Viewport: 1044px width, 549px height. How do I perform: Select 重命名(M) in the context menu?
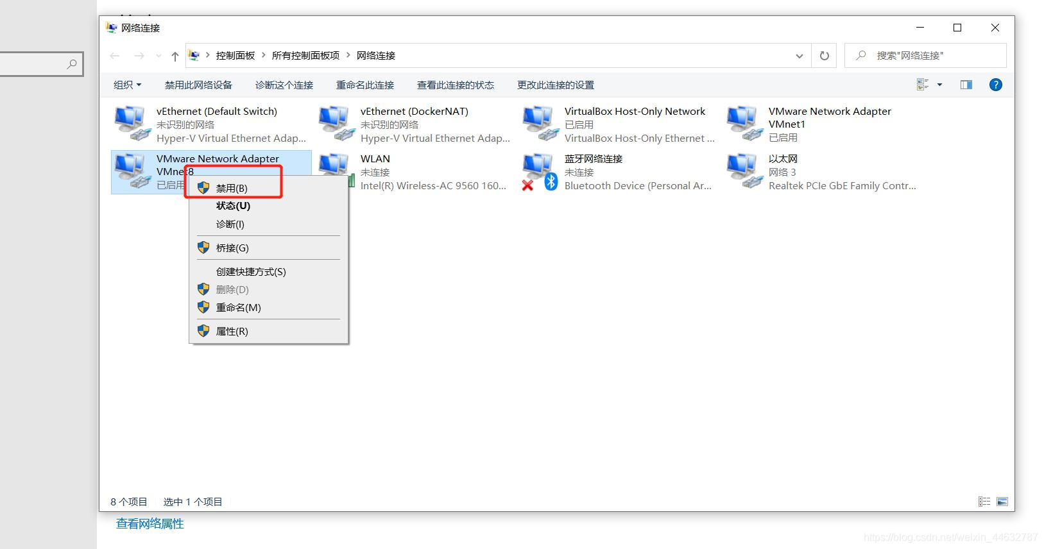(269, 307)
